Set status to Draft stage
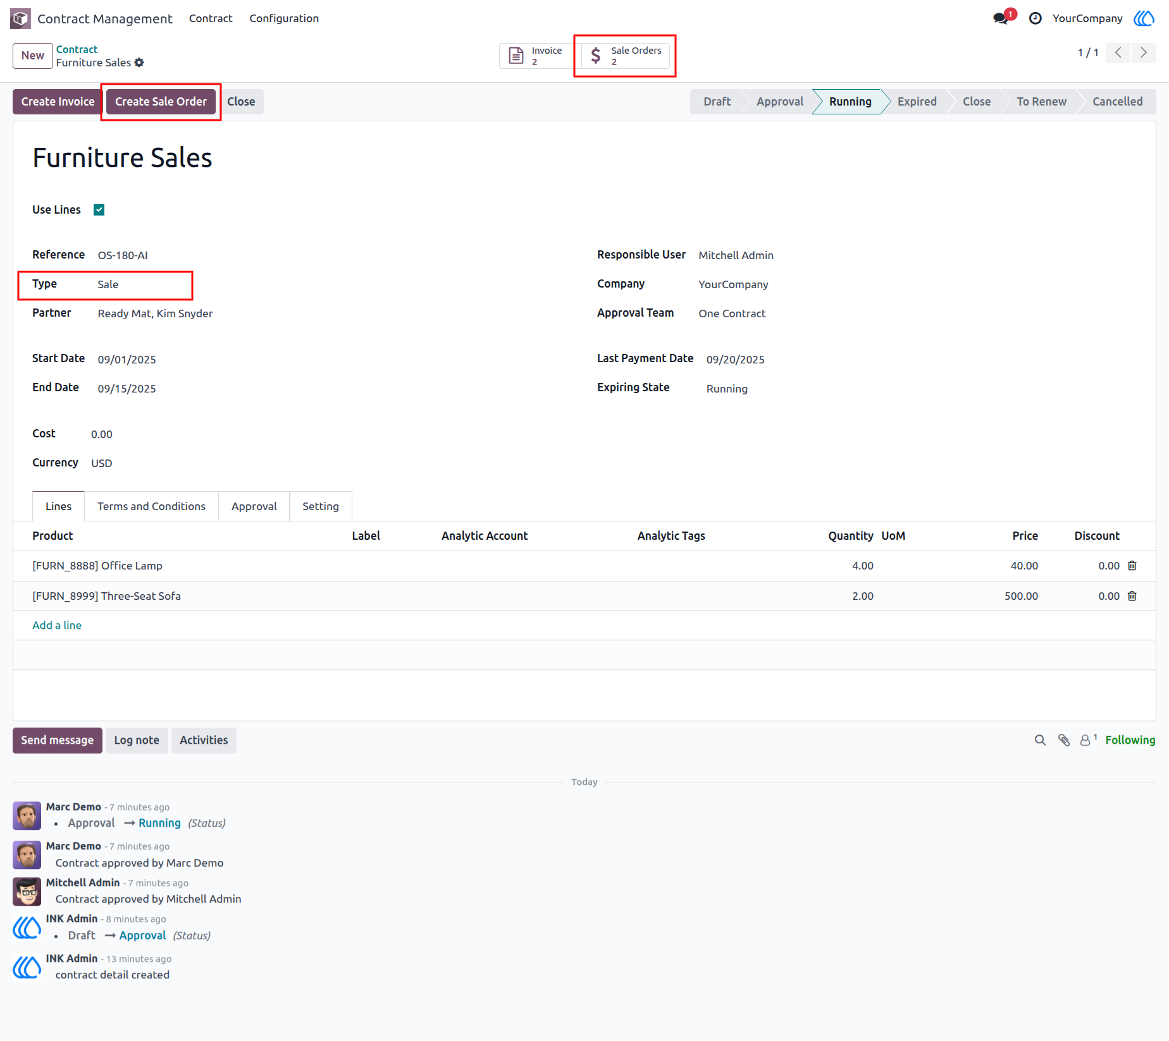 coord(717,102)
